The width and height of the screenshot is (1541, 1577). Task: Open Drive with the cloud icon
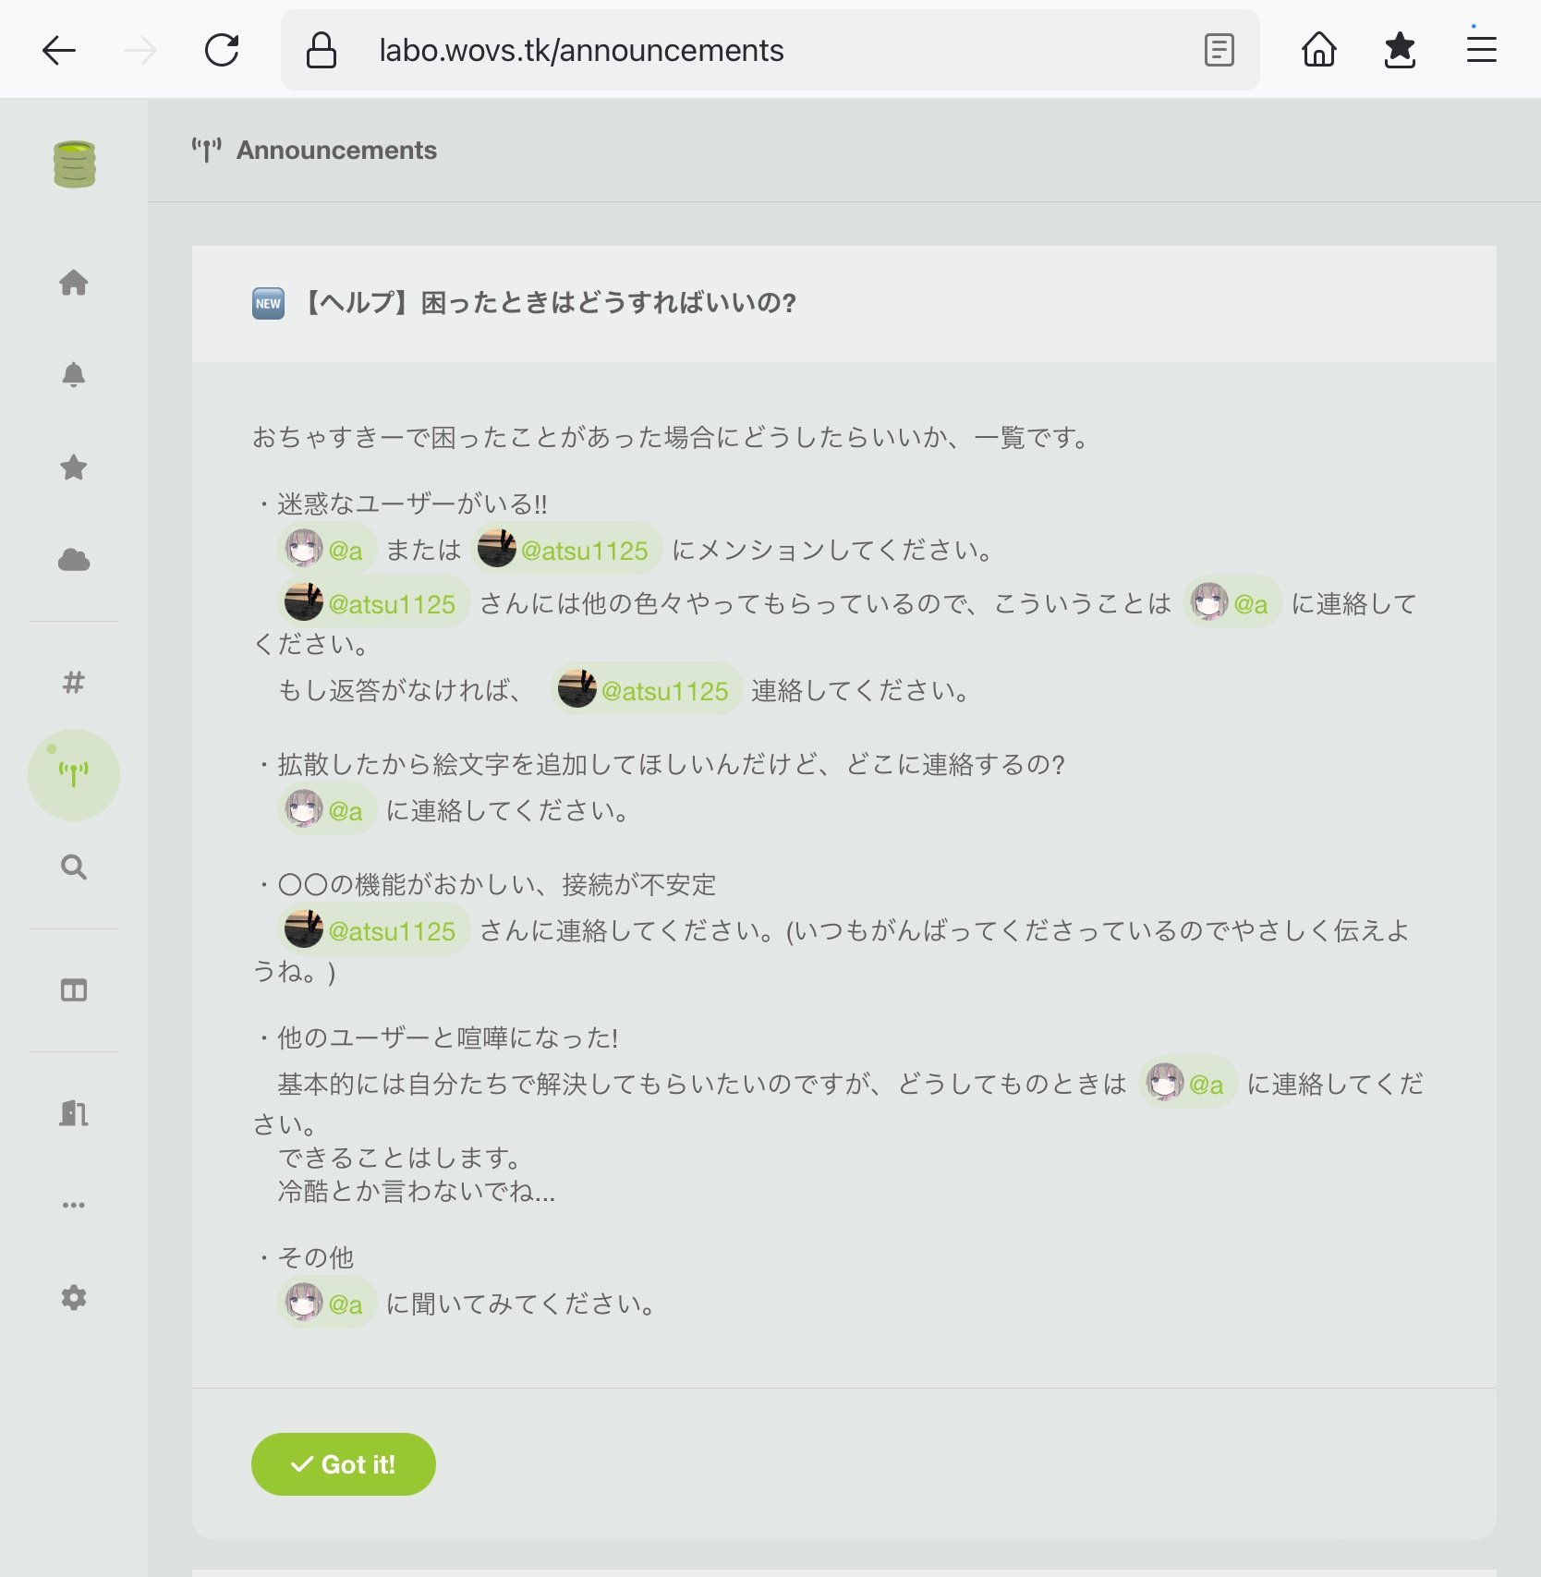pos(74,560)
